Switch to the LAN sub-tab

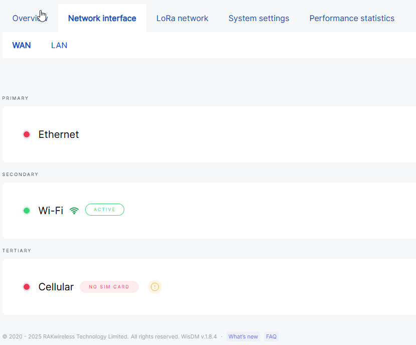[59, 45]
